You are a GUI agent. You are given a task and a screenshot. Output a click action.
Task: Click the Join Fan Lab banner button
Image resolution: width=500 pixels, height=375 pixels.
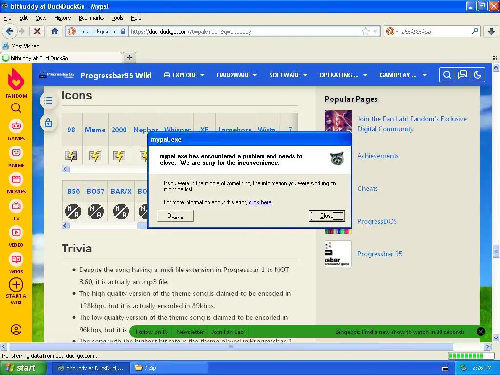pos(228,332)
